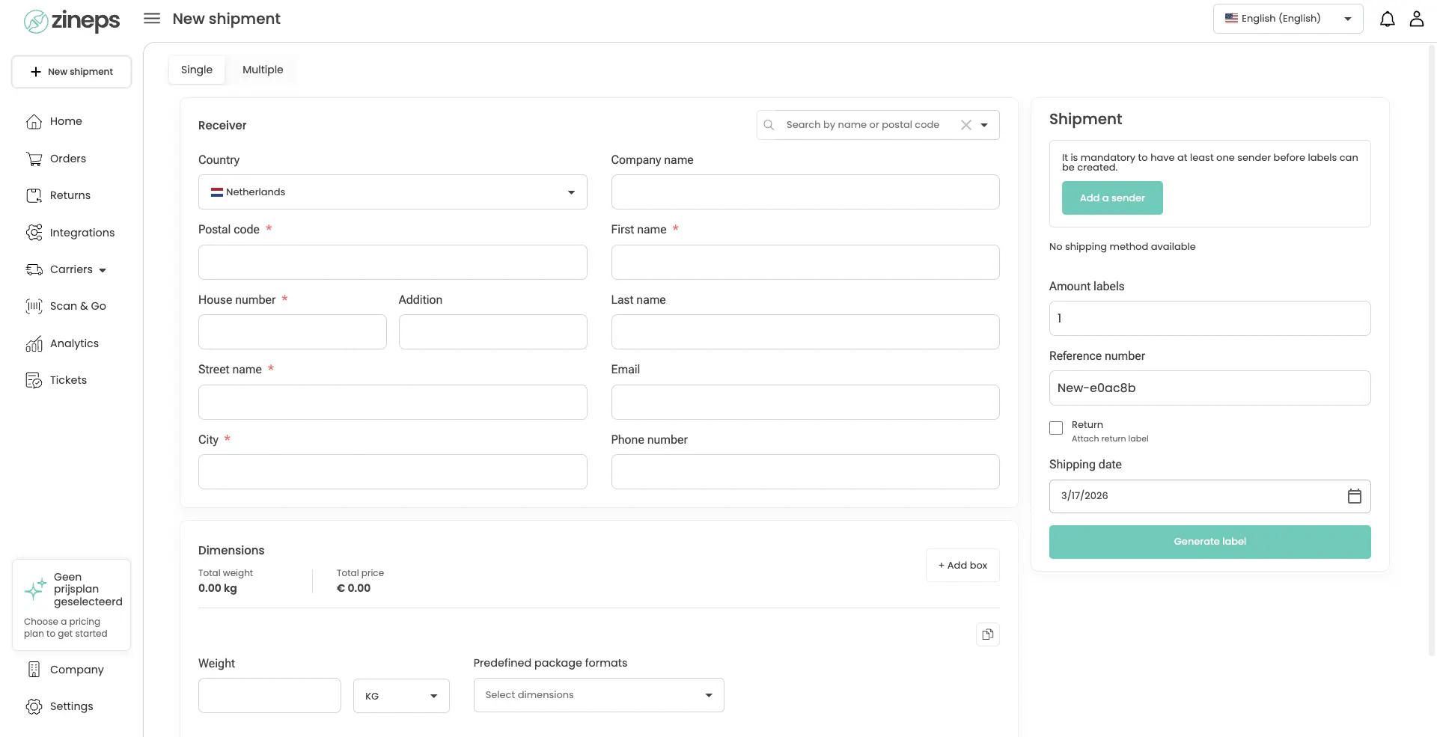1437x737 pixels.
Task: Clear the receiver search field
Action: pyautogui.click(x=965, y=125)
